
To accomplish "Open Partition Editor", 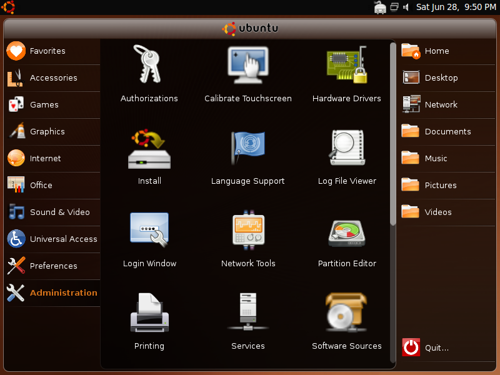I will pos(347,230).
